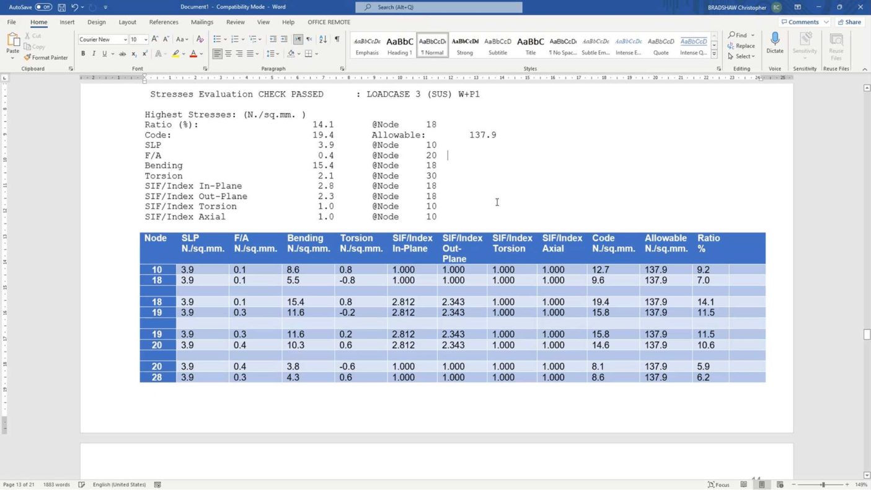Click the Sort icon in Paragraph group
The height and width of the screenshot is (490, 871).
323,39
